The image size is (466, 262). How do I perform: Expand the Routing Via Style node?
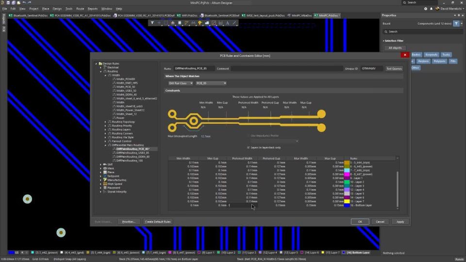pyautogui.click(x=105, y=137)
